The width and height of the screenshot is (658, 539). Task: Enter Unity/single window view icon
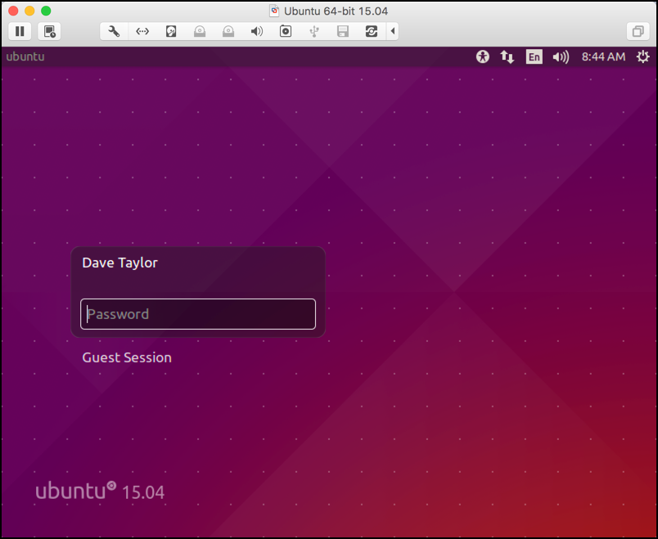(638, 31)
